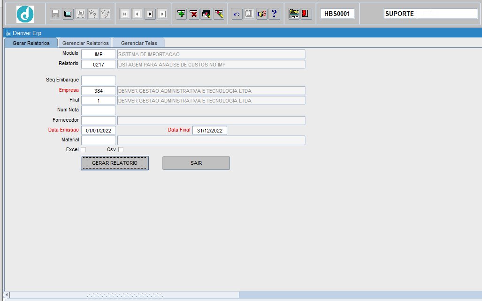Click the Fornecedor code input field
The height and width of the screenshot is (301, 482).
click(99, 120)
